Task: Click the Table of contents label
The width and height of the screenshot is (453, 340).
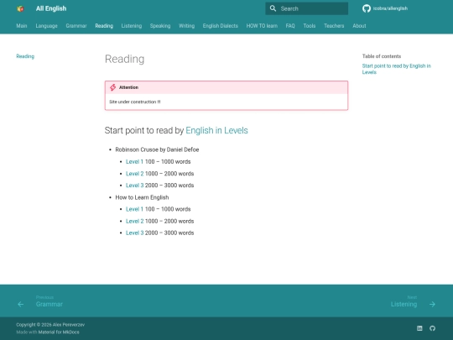Action: pyautogui.click(x=382, y=56)
